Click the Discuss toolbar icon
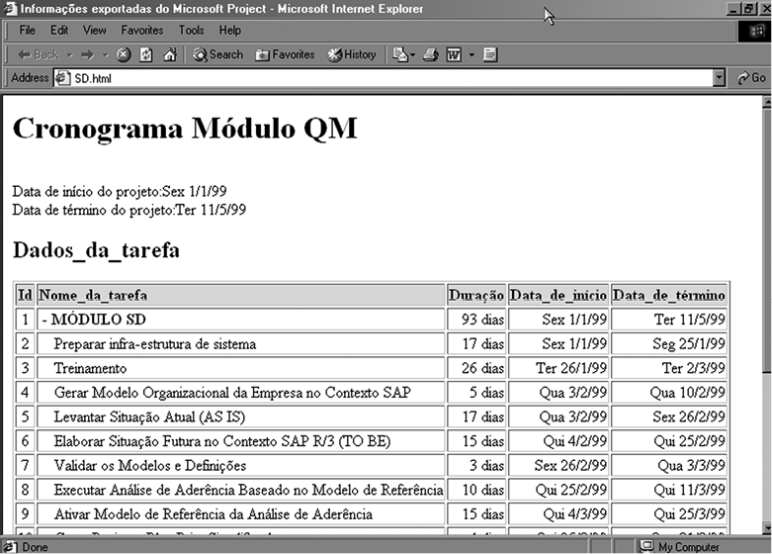The image size is (772, 554). point(490,54)
